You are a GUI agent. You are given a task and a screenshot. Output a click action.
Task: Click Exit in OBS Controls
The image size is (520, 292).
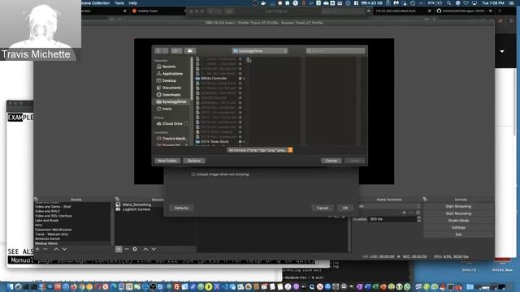[x=458, y=234]
